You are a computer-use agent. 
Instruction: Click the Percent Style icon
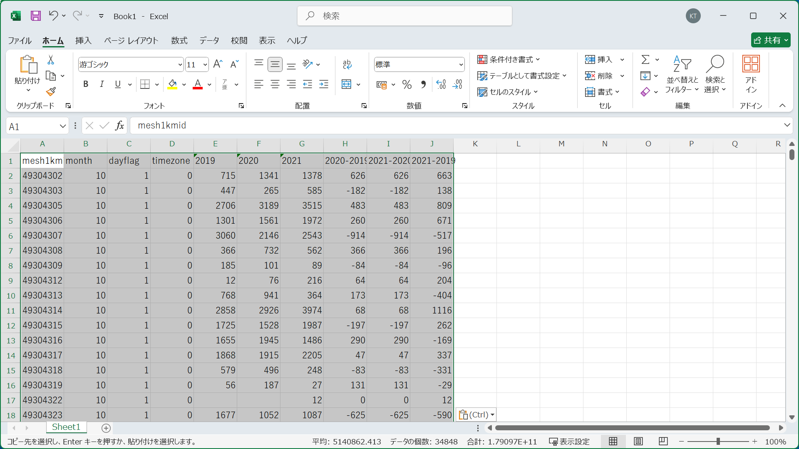pyautogui.click(x=407, y=84)
